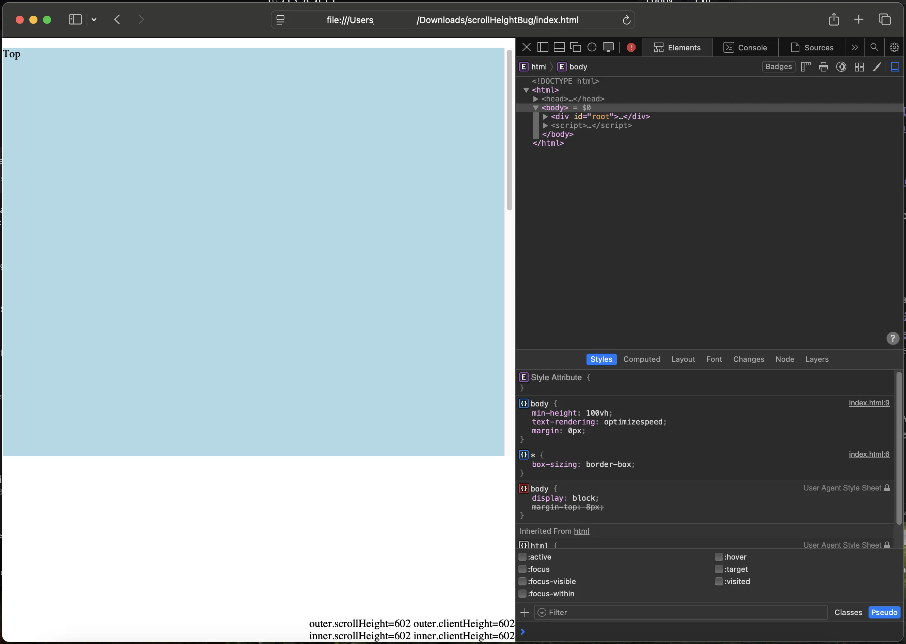Viewport: 906px width, 644px height.
Task: Detach the inspector into a separate window
Action: coord(575,48)
